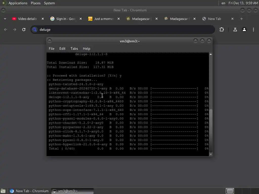Open the System menu

click(49, 3)
